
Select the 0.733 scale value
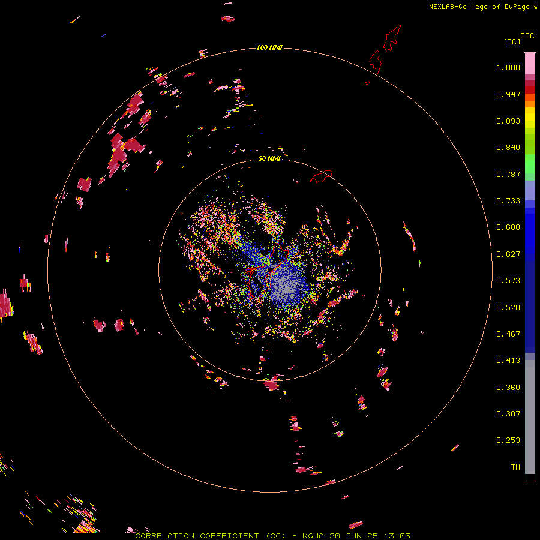pos(508,201)
